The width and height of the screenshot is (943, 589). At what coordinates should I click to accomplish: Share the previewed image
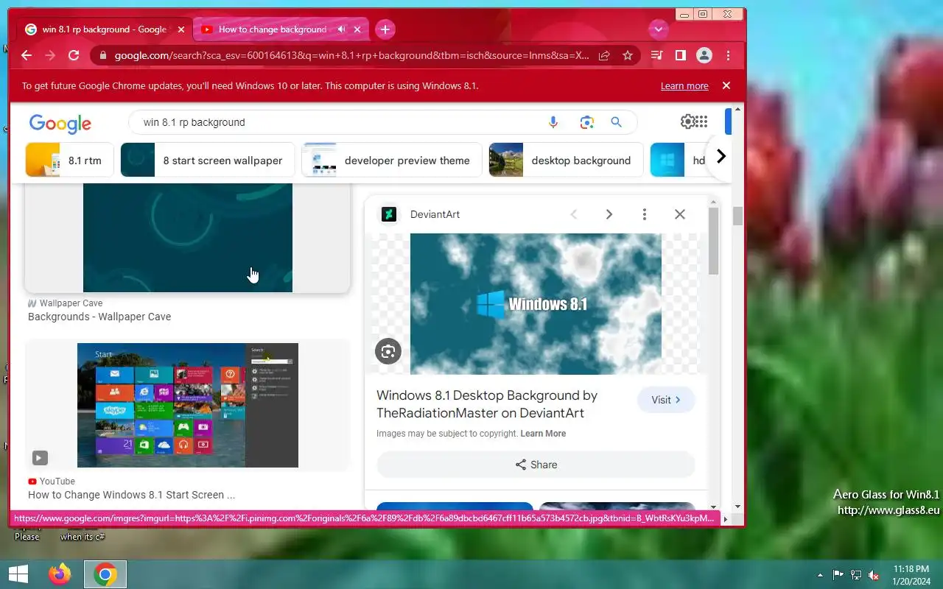(x=536, y=465)
